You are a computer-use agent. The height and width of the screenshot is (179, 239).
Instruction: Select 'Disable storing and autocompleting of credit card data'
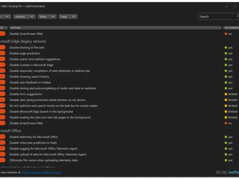click(53, 88)
